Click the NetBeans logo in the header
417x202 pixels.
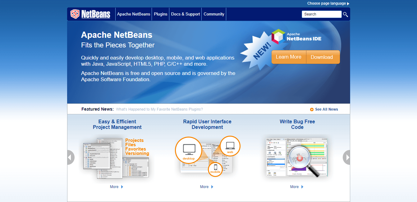pos(90,14)
